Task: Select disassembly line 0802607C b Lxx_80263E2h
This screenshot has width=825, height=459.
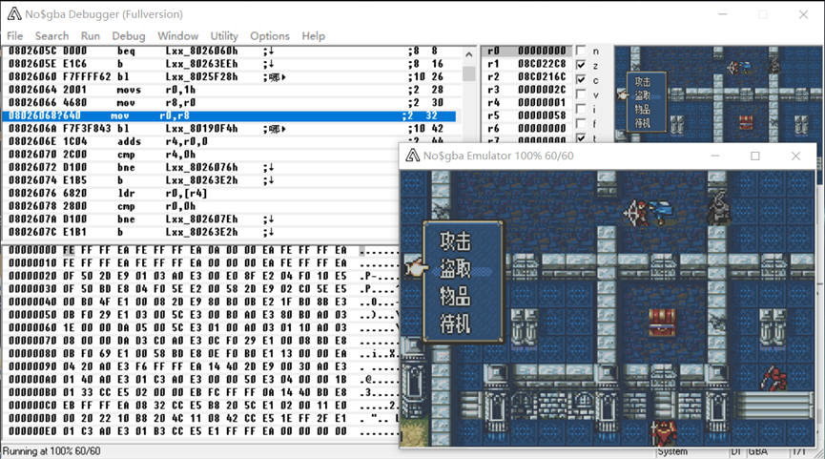Action: [200, 232]
